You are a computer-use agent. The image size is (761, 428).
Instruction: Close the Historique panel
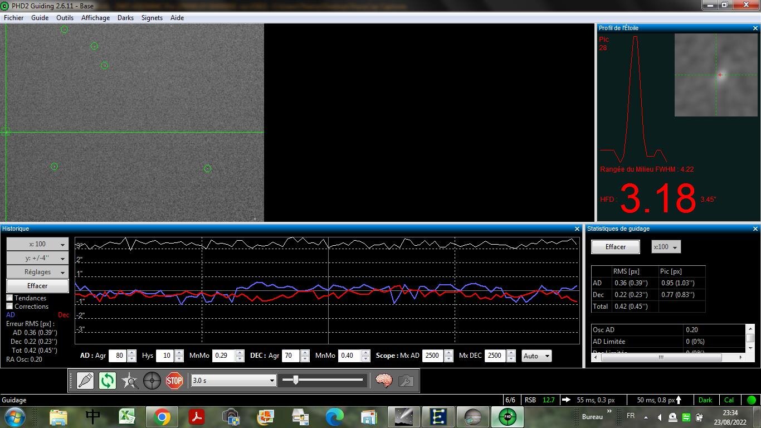tap(577, 228)
